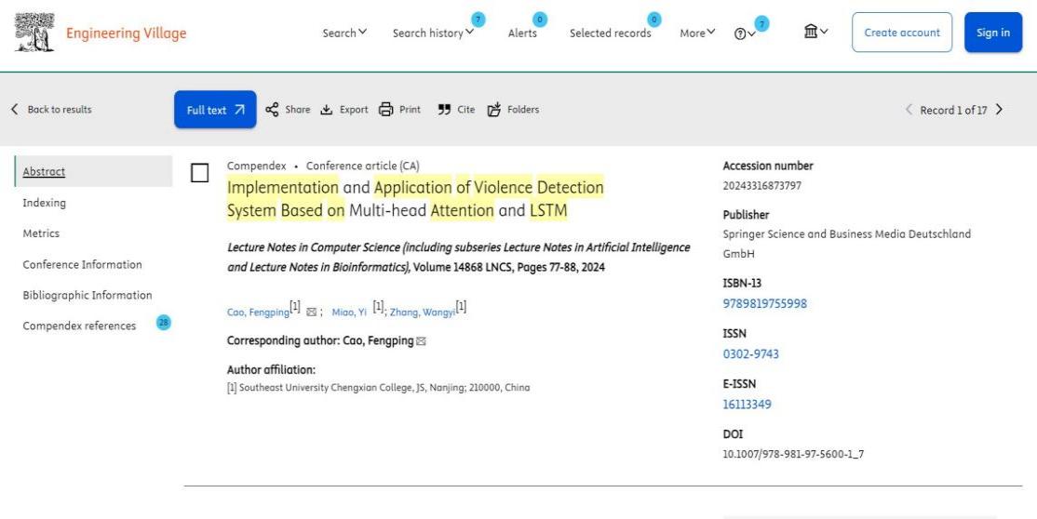The image size is (1037, 519).
Task: Click the Export download icon
Action: pos(326,110)
